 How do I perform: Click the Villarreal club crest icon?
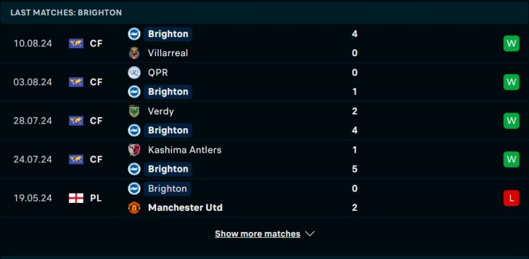[x=134, y=53]
